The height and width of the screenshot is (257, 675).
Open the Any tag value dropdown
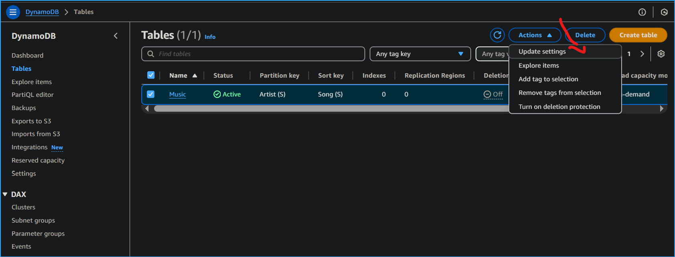[x=492, y=54]
